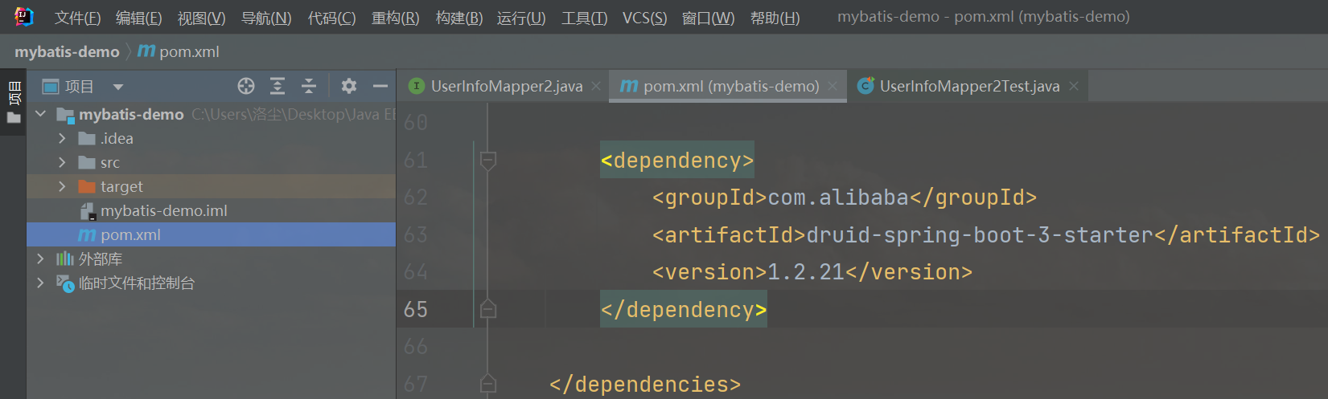The height and width of the screenshot is (399, 1328).
Task: Expand the 临时文件和控制台 node
Action: tap(40, 283)
